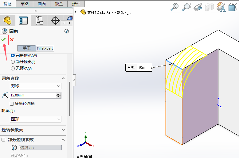239x158 pixels.
Task: Select the 手工 manual mode button
Action: tap(27, 48)
